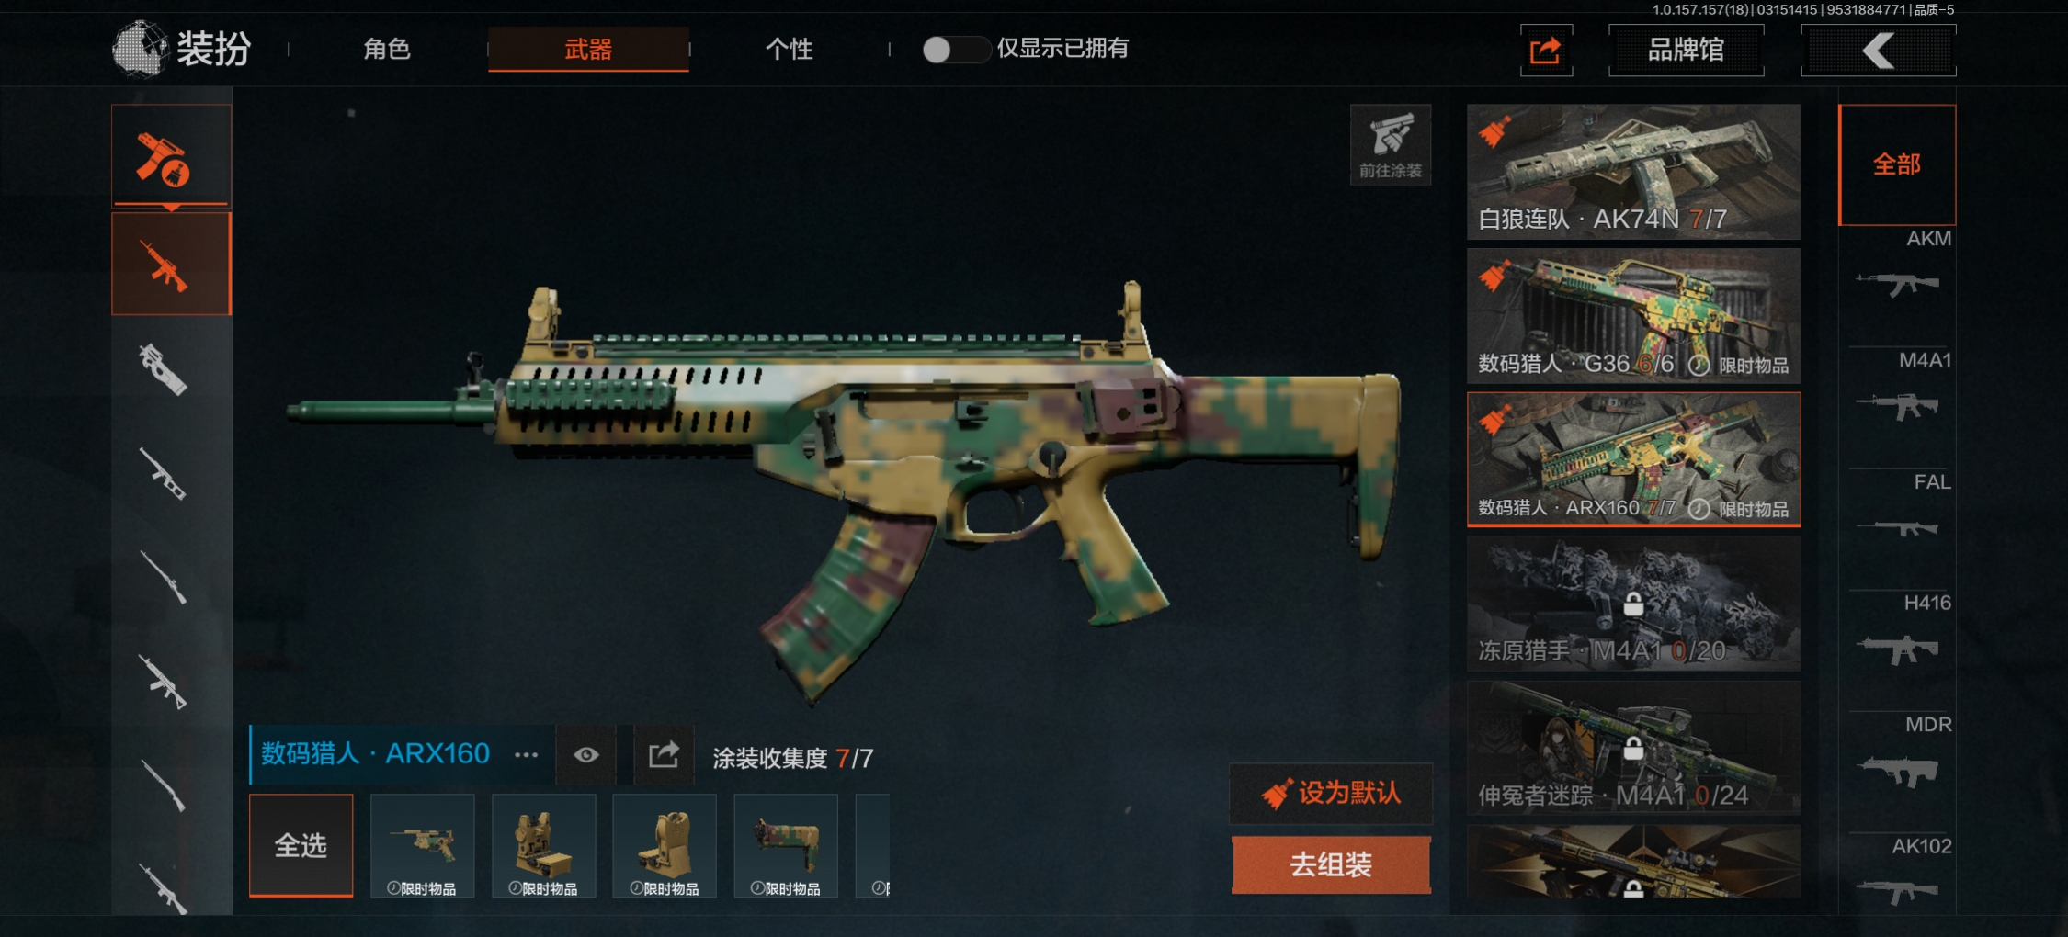Click the back arrow button

[1879, 51]
